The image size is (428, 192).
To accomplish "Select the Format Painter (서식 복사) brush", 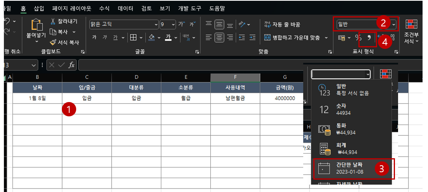I will (65, 42).
